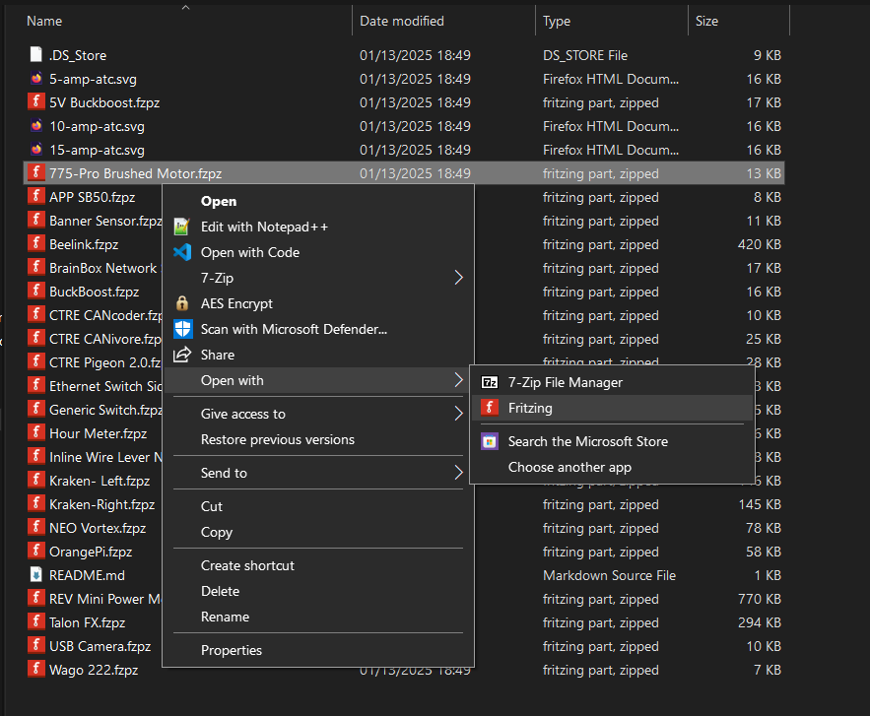This screenshot has height=716, width=870.
Task: Expand the Send to submenu arrow
Action: pos(458,473)
